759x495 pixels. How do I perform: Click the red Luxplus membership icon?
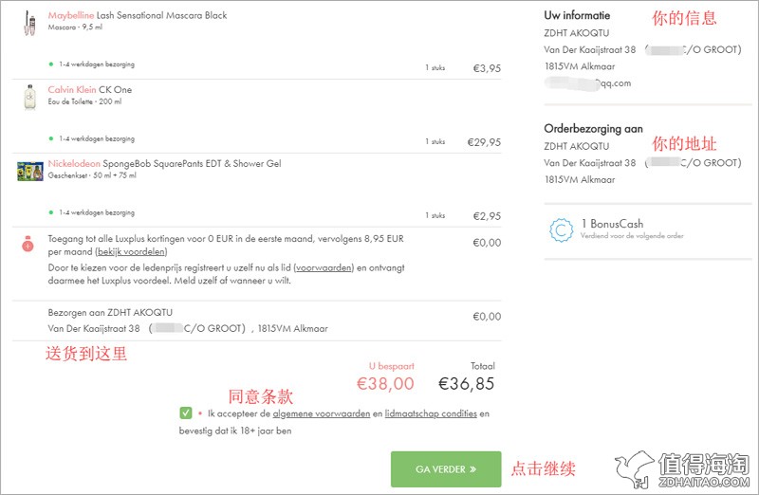[x=28, y=244]
